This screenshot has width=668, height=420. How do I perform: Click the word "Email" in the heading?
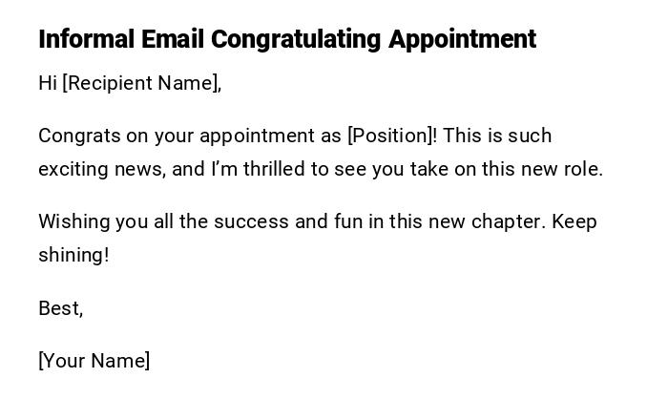174,39
